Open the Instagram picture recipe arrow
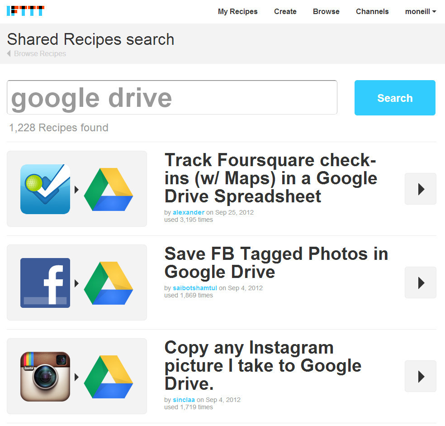The image size is (445, 426). [420, 376]
